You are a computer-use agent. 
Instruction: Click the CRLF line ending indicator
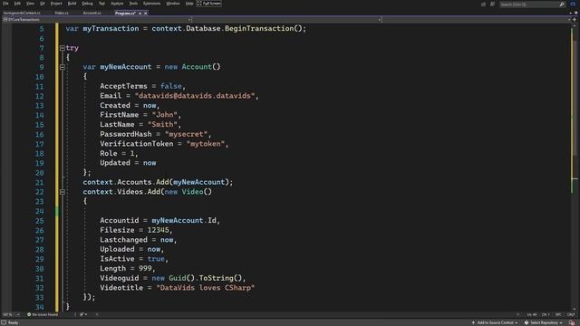click(x=571, y=314)
